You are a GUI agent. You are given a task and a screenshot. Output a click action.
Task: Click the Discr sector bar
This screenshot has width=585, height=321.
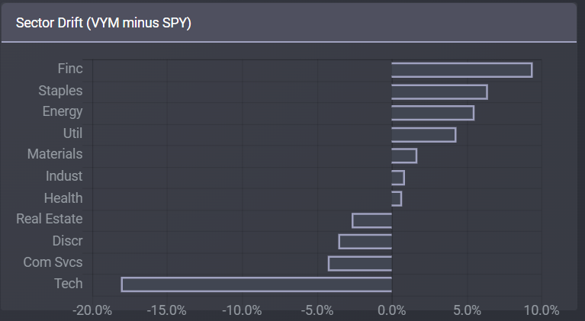[x=365, y=241]
